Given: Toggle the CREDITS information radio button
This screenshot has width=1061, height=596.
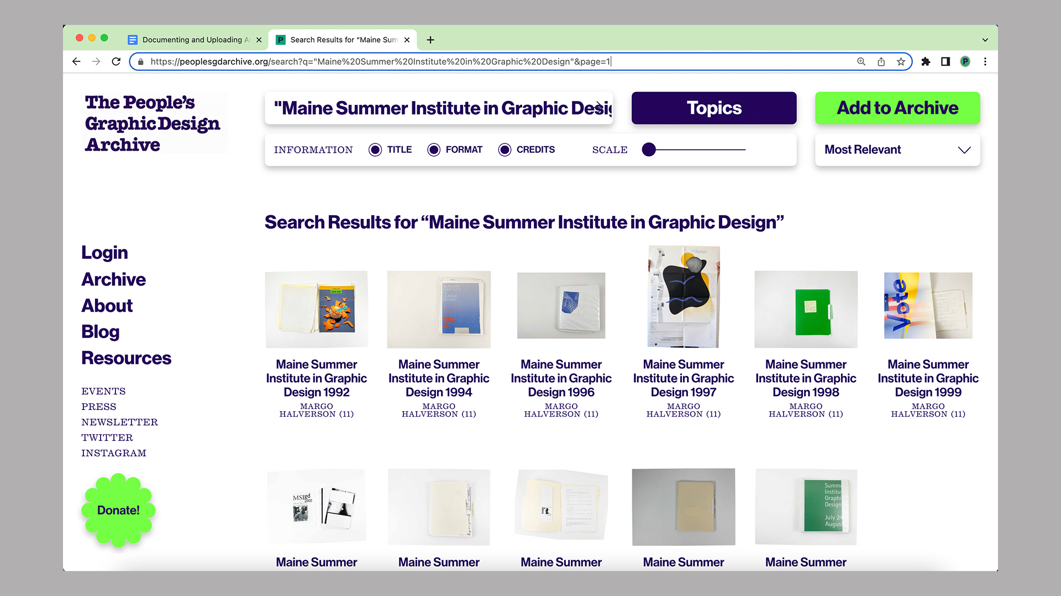Looking at the screenshot, I should click(x=505, y=150).
